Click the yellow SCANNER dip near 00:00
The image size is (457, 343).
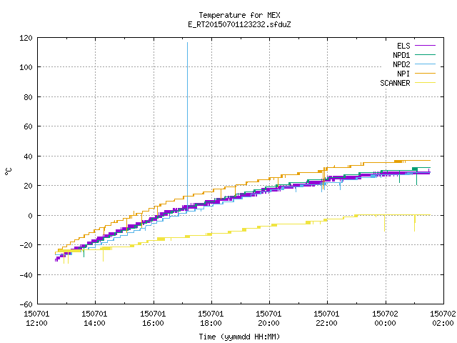point(384,224)
